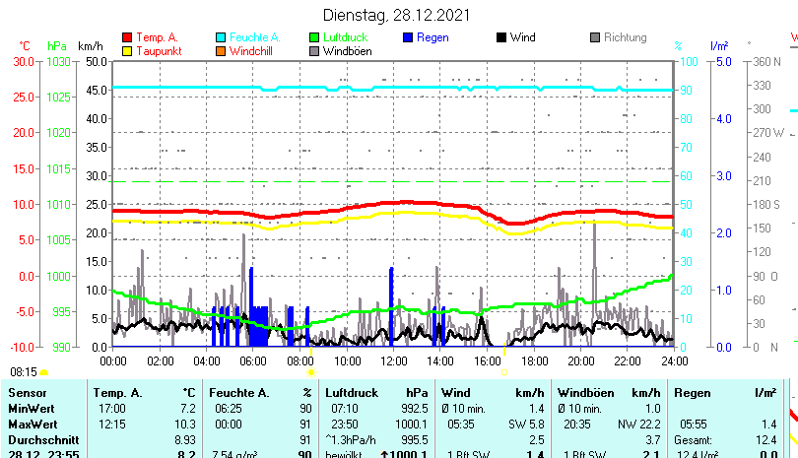Click the Durchschnitt row label
798x458 pixels.
(x=42, y=439)
